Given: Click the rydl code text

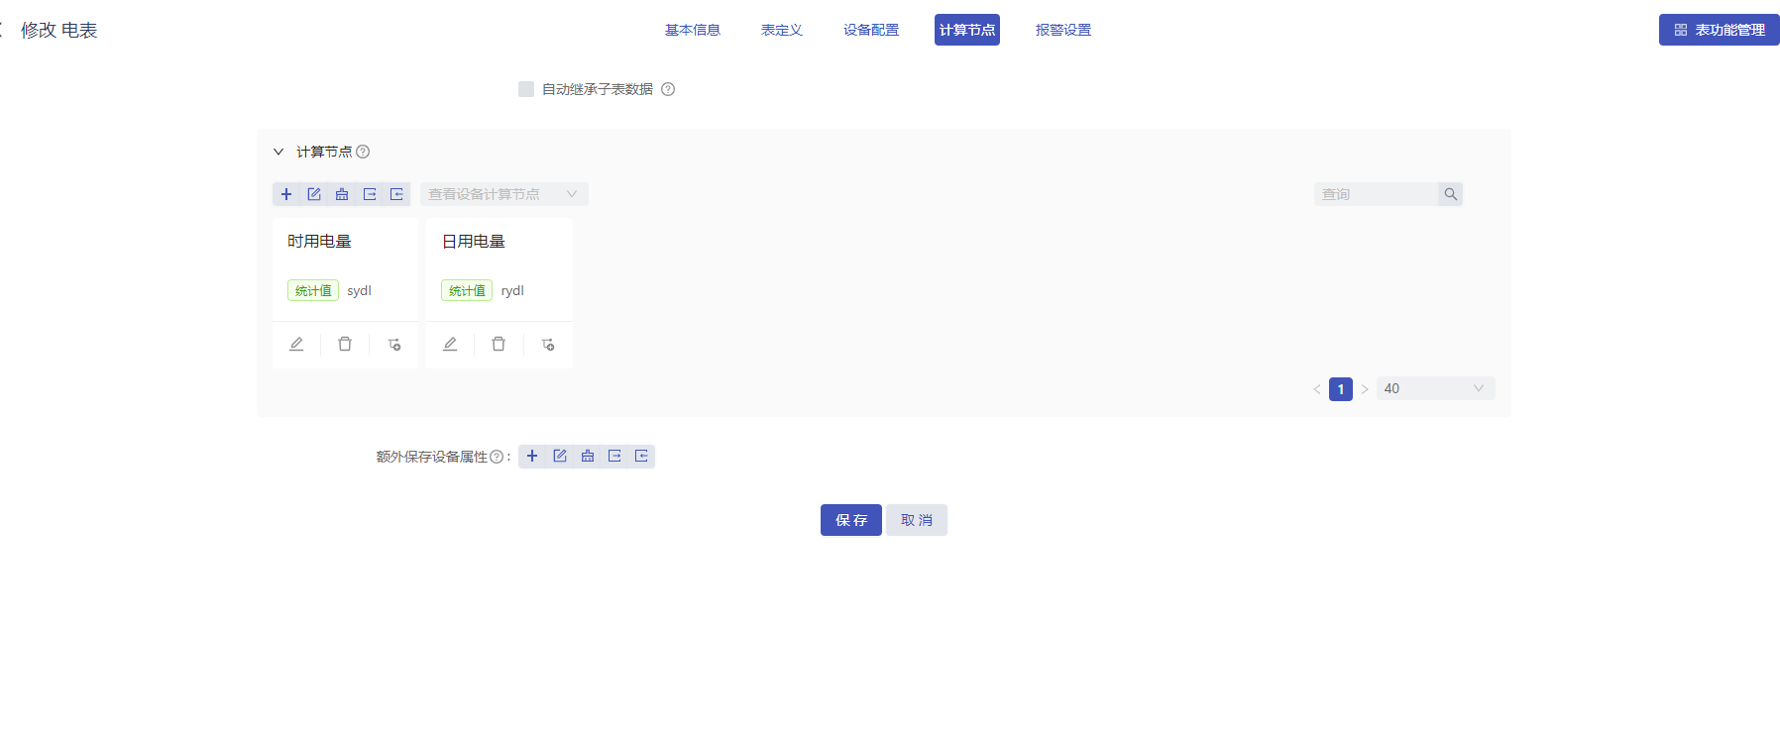Looking at the screenshot, I should click(512, 290).
